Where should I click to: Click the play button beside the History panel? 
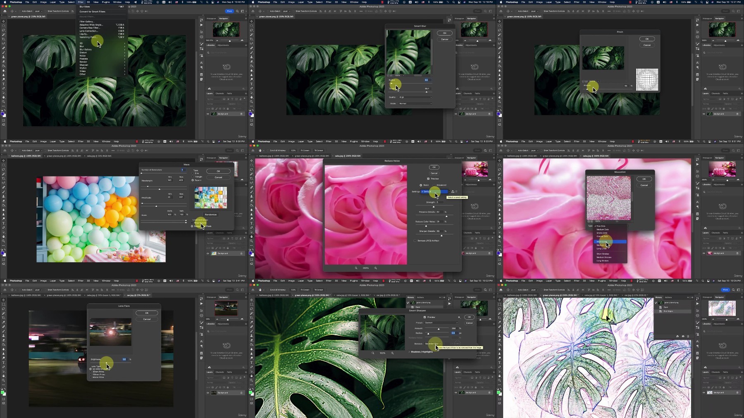[x=450, y=303]
